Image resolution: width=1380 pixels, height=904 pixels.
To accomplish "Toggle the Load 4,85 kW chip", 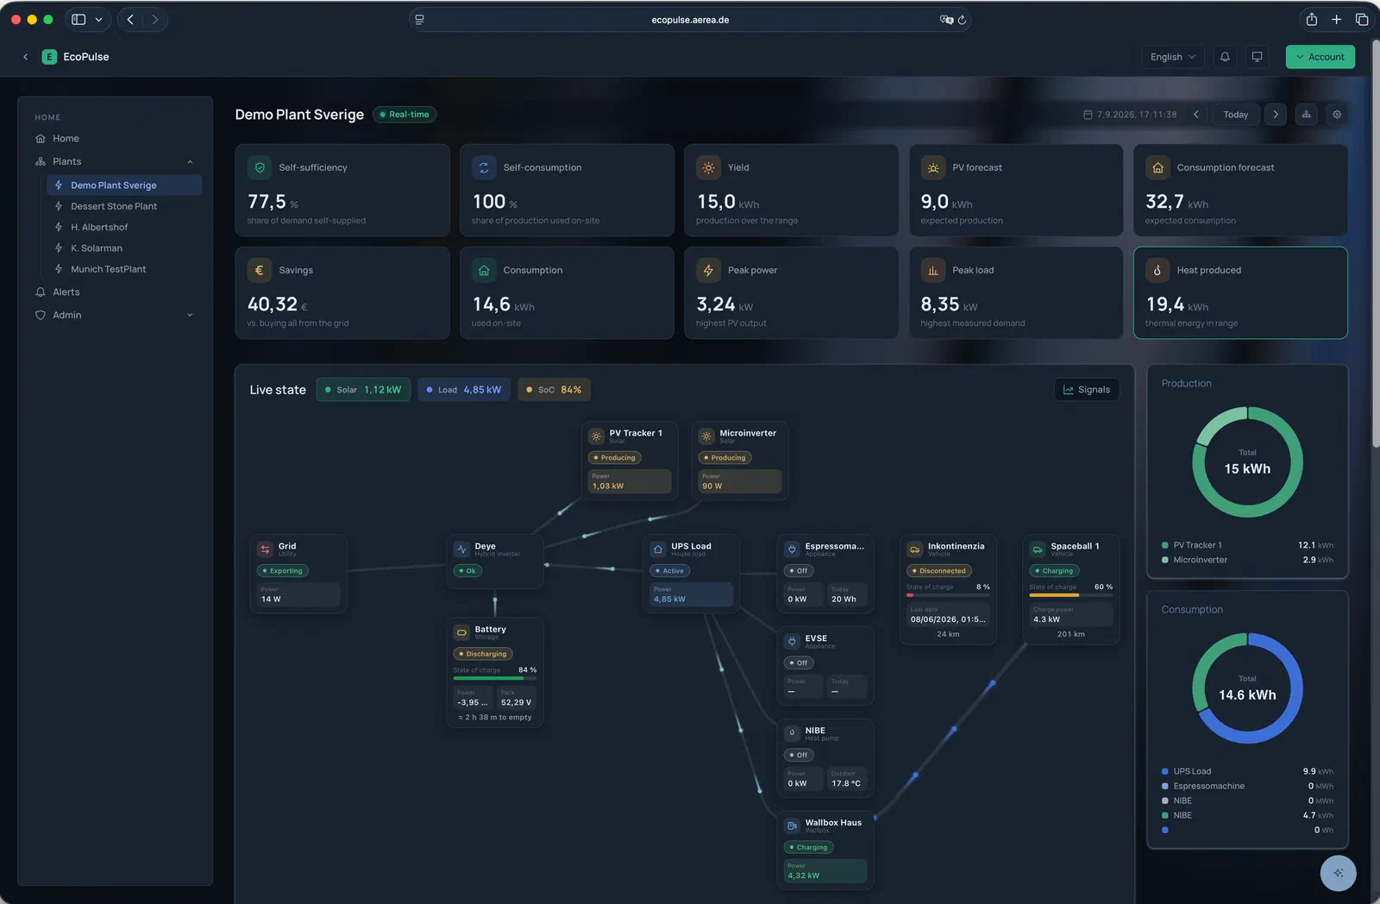I will (x=464, y=390).
